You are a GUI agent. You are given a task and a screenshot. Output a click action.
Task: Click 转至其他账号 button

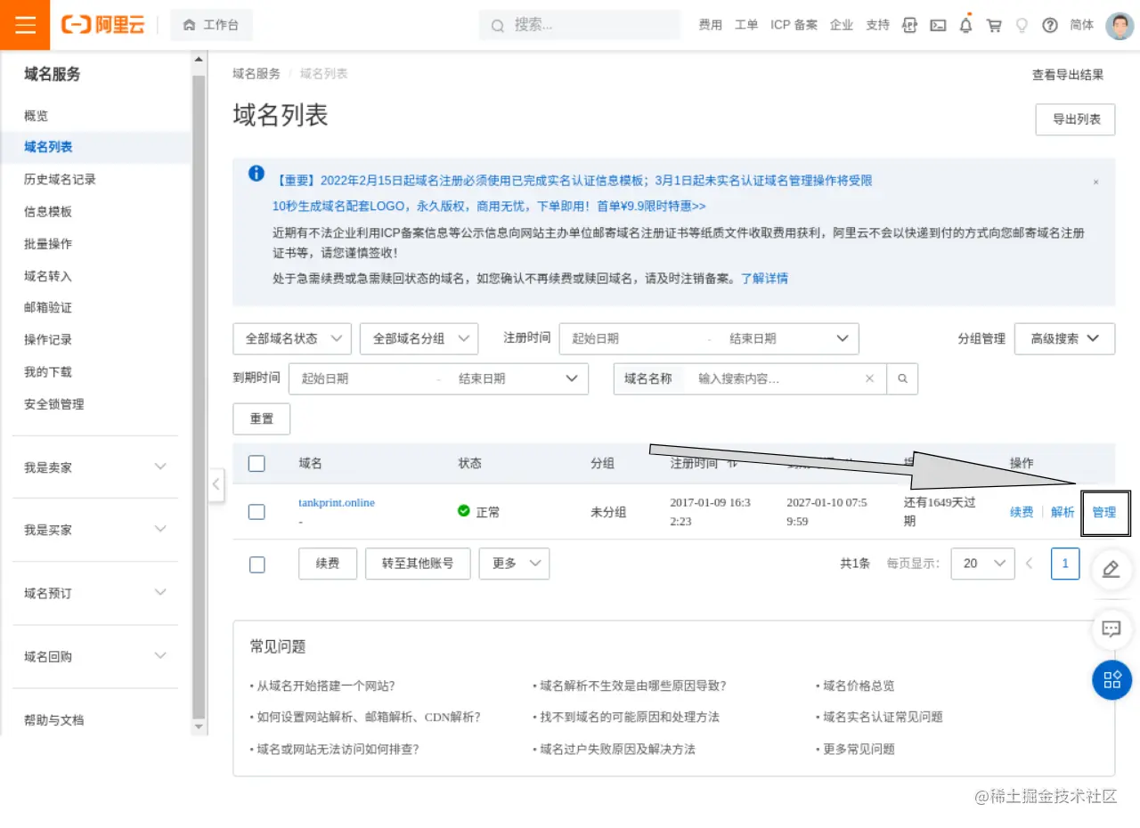coord(418,564)
